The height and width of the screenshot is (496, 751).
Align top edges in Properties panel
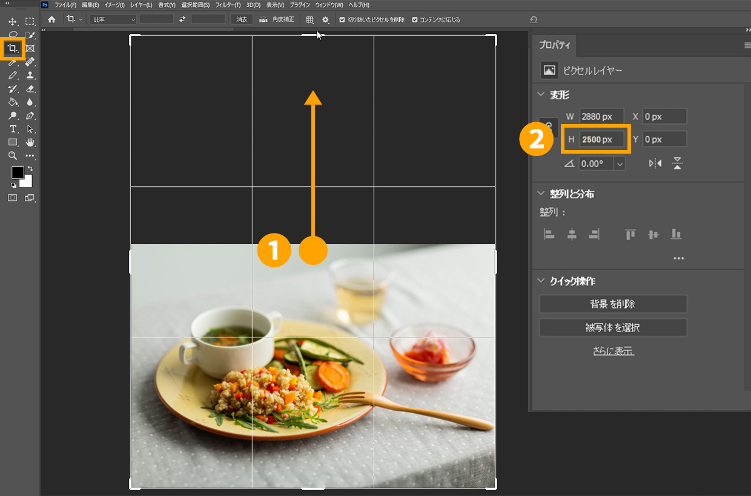[630, 234]
